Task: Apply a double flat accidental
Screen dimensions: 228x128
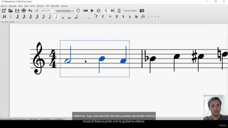Action: click(x=136, y=17)
